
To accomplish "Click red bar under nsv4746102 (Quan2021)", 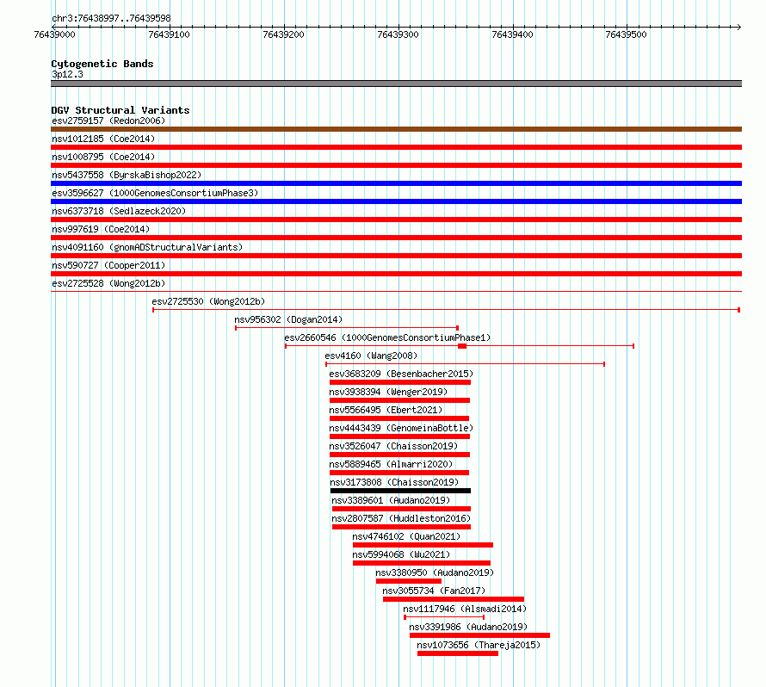I will (x=423, y=545).
